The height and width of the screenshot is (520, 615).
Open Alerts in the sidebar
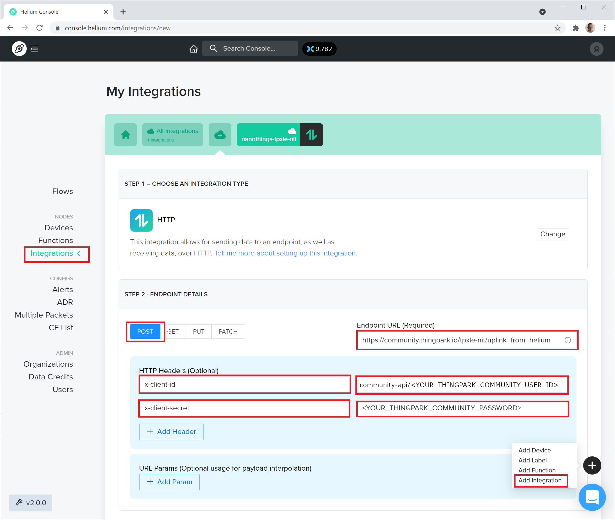point(62,290)
